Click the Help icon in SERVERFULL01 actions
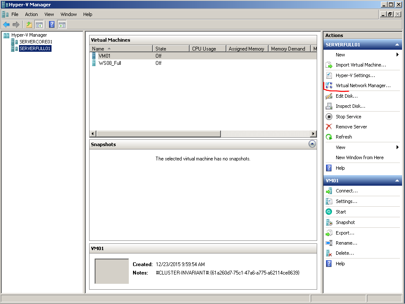Viewport: 405px width, 304px height. (x=329, y=168)
